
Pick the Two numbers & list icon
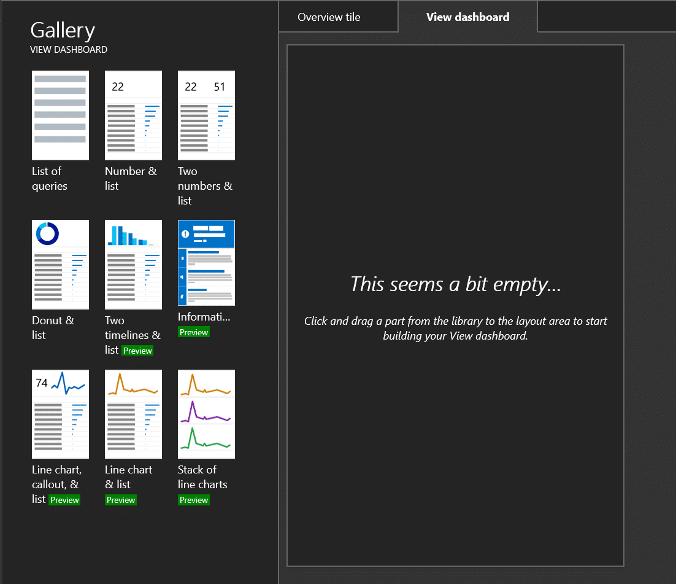click(x=207, y=115)
